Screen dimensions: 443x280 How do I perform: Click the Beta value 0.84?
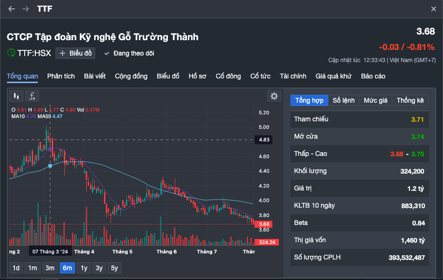(418, 223)
